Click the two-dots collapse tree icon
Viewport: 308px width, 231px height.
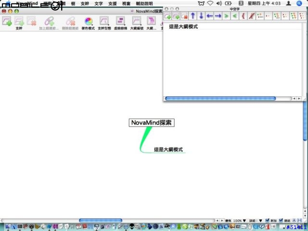pyautogui.click(x=269, y=16)
